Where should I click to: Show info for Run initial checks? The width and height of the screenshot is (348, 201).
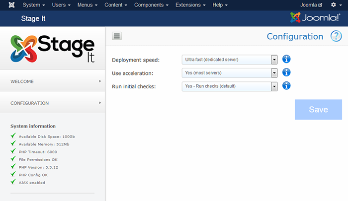(286, 86)
